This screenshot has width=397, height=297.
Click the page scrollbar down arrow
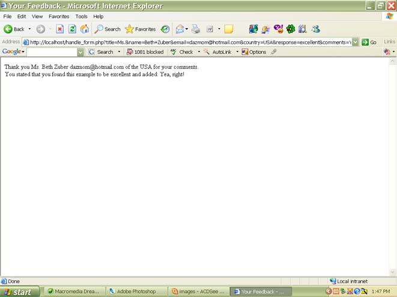392,272
